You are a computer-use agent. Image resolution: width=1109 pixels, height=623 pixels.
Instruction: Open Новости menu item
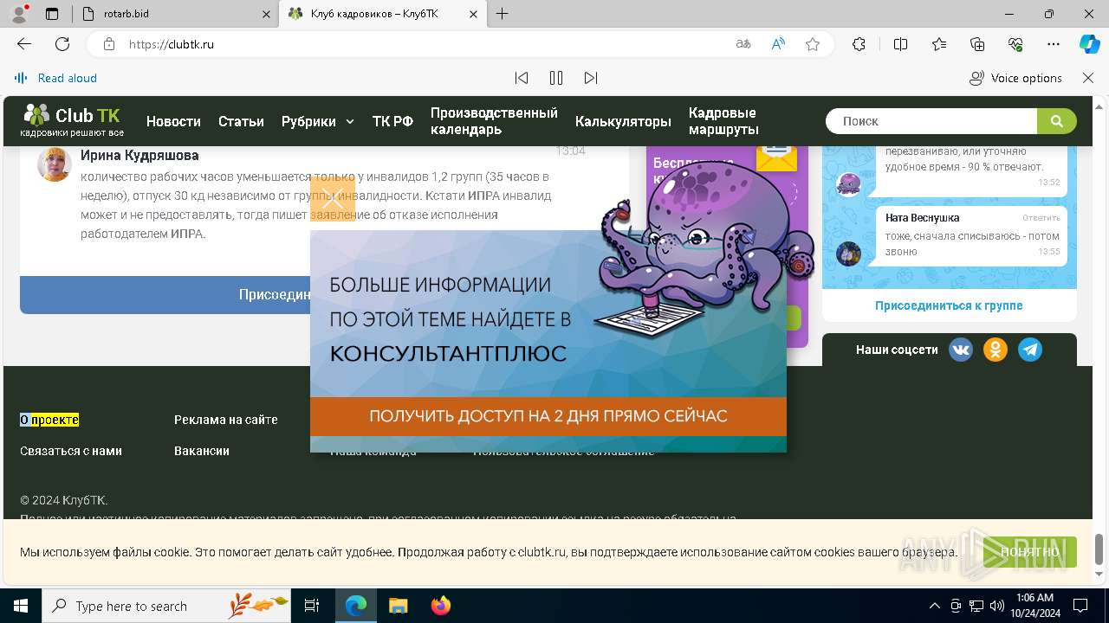(x=173, y=121)
